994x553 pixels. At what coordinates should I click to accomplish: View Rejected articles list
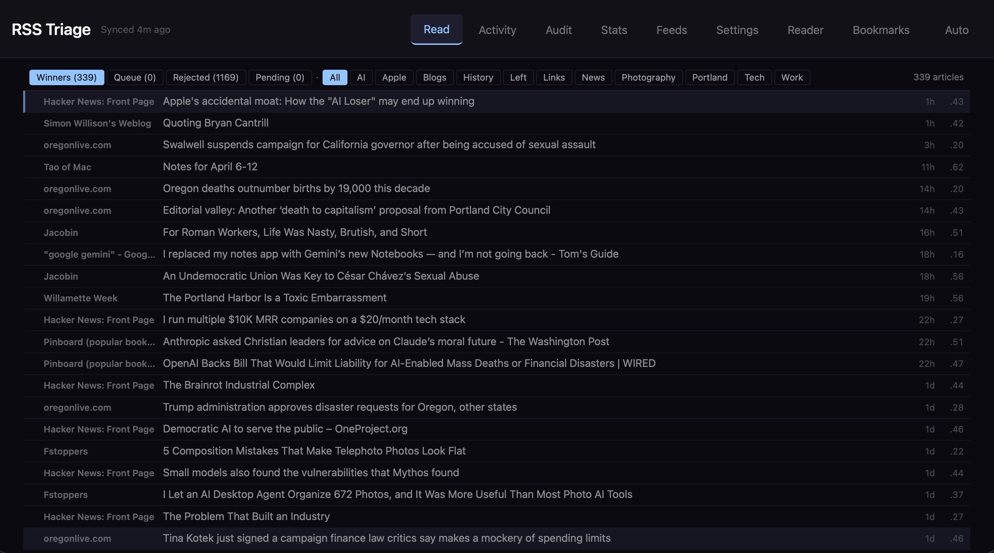[205, 77]
